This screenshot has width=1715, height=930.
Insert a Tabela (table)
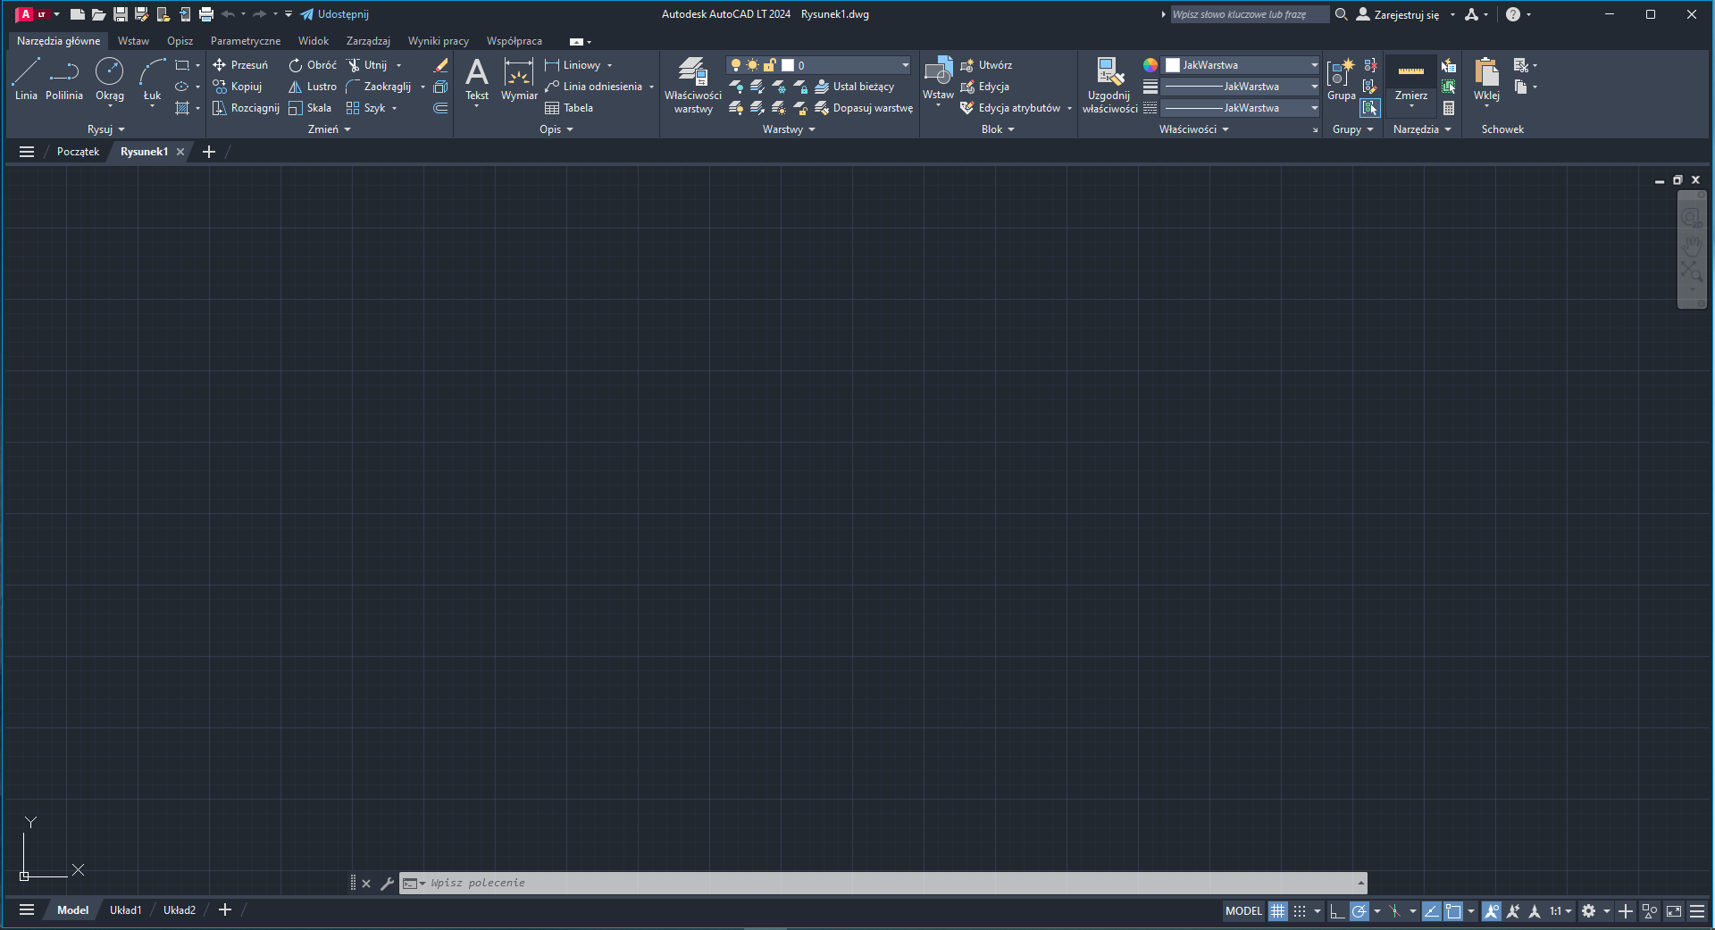tap(569, 108)
